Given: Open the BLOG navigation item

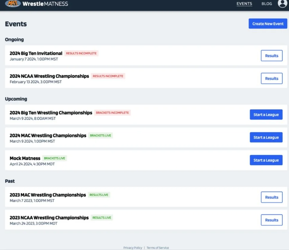Looking at the screenshot, I should 267,4.
